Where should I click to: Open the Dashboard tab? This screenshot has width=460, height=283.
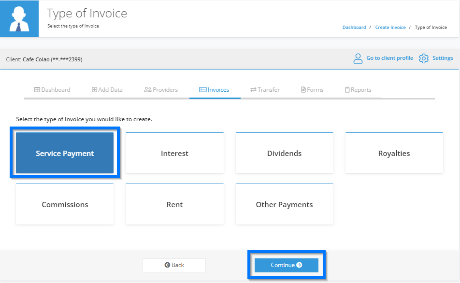(52, 90)
